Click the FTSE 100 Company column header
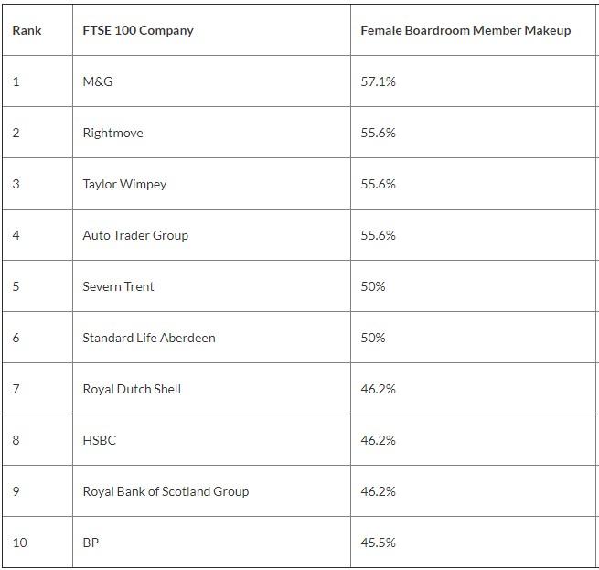The height and width of the screenshot is (570, 599). coord(137,30)
